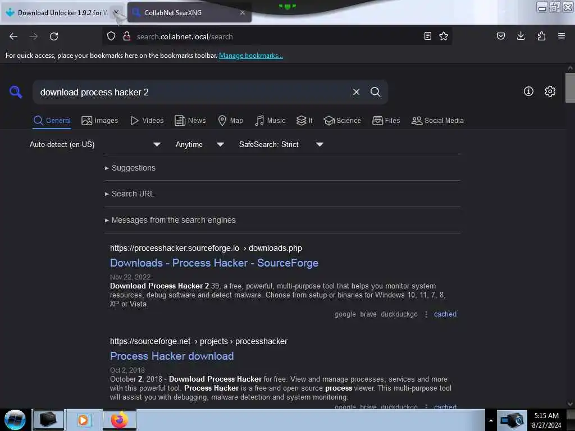
Task: Select the Music search category
Action: point(270,121)
